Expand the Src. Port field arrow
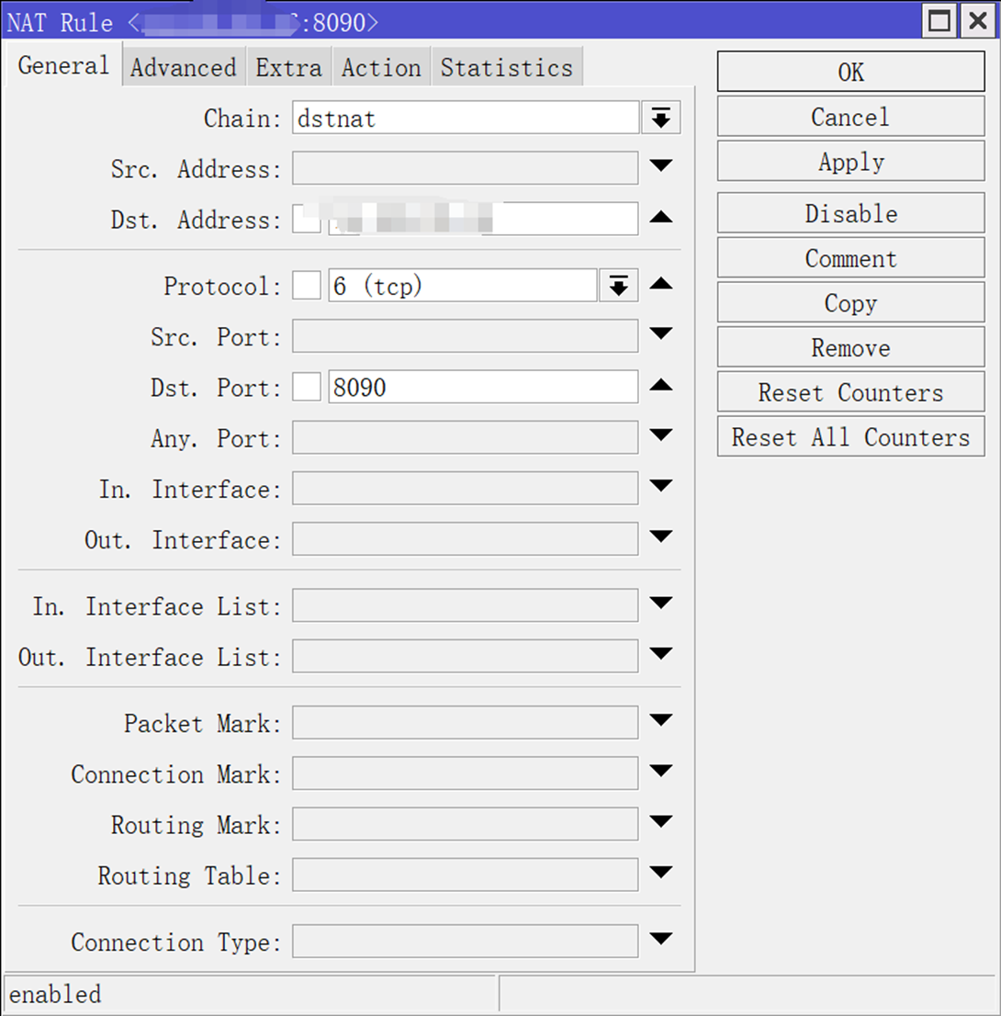 (x=661, y=334)
